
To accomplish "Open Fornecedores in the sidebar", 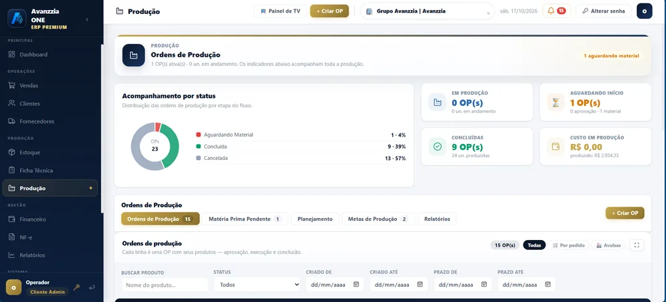I will pos(50,121).
